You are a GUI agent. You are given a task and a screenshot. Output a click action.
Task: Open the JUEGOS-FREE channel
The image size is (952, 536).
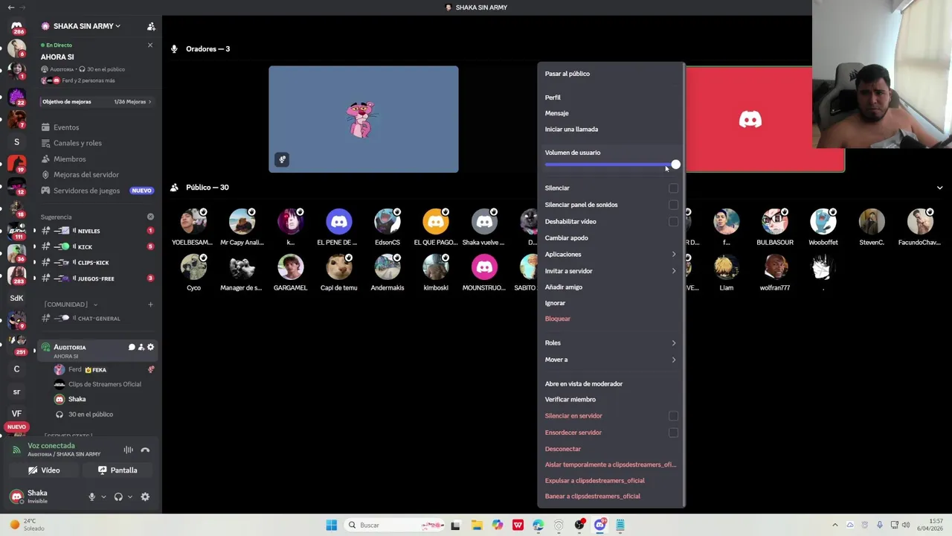(x=97, y=278)
